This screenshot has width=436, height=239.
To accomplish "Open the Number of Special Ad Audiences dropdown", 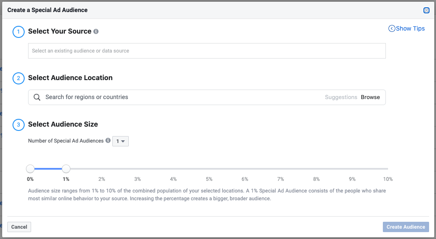I will [121, 141].
